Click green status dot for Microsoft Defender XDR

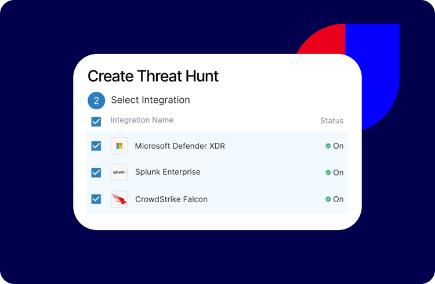click(x=328, y=146)
